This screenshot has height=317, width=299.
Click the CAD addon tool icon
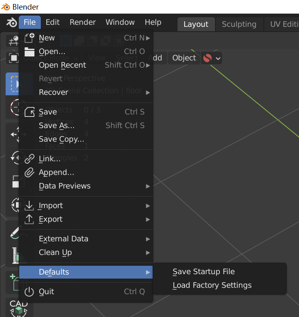[18, 308]
